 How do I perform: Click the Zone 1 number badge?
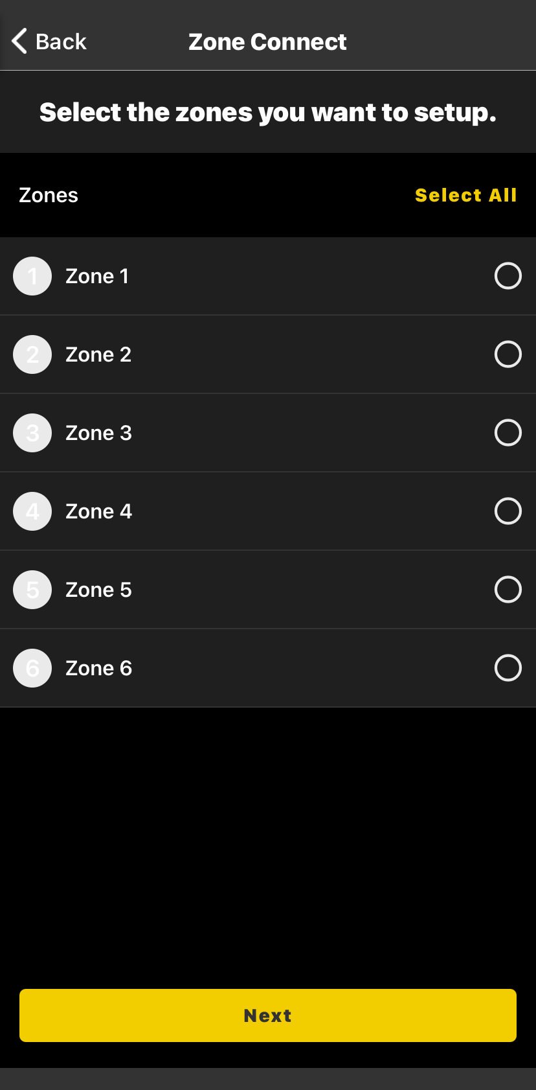coord(32,276)
